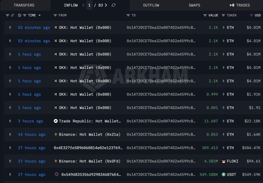The height and width of the screenshot is (183, 263).
Task: Click Binance logo in 0xDFd row
Action: (x=56, y=161)
